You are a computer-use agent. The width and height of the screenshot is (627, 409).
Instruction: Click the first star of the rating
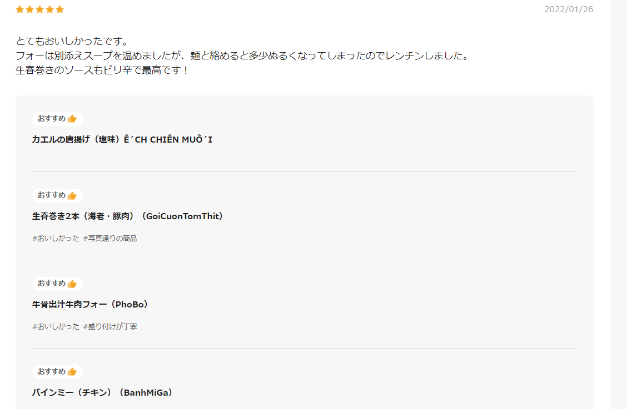(x=19, y=9)
